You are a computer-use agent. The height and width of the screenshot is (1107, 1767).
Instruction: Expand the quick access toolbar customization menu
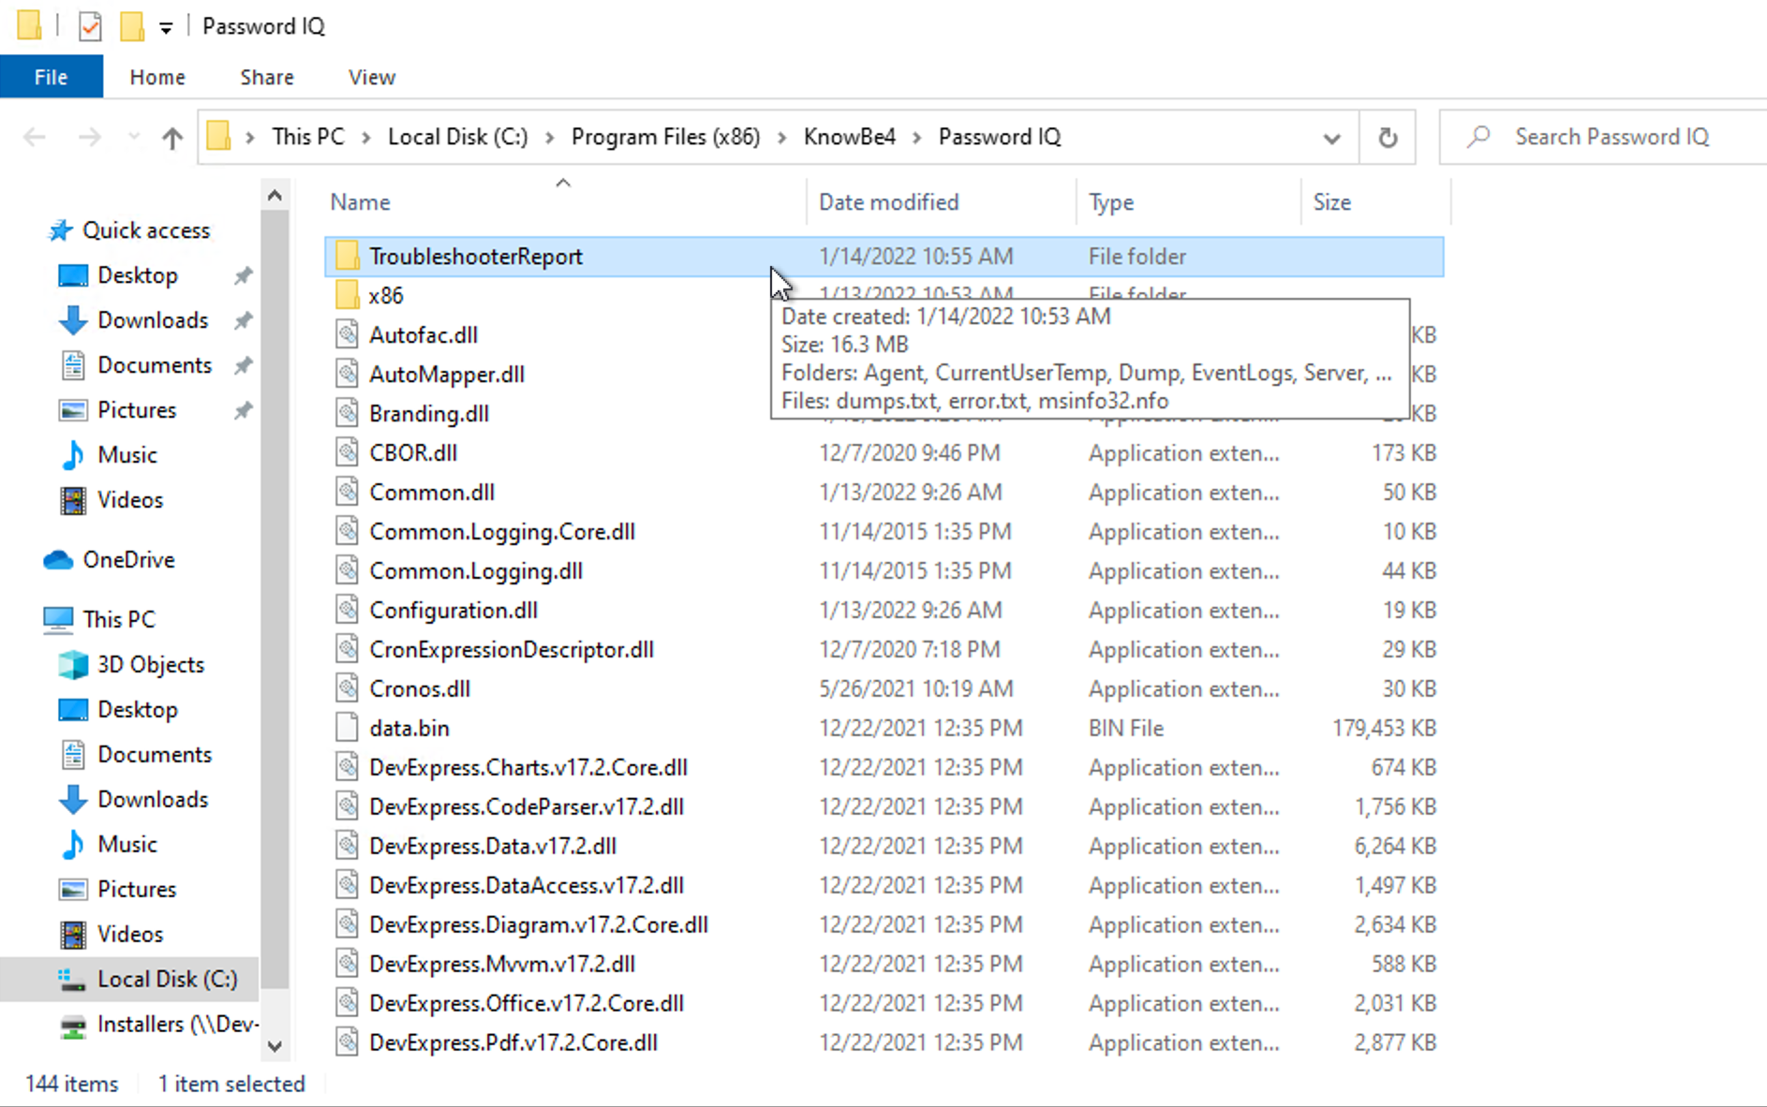click(166, 25)
